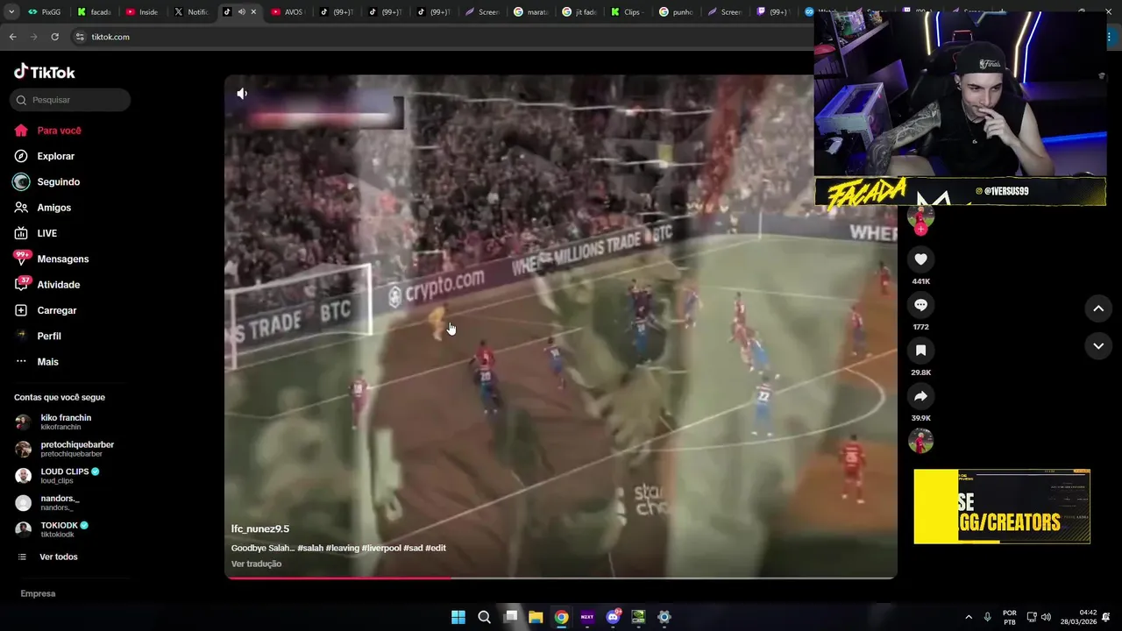The height and width of the screenshot is (631, 1122).
Task: Expand the Mais menu
Action: (37, 362)
